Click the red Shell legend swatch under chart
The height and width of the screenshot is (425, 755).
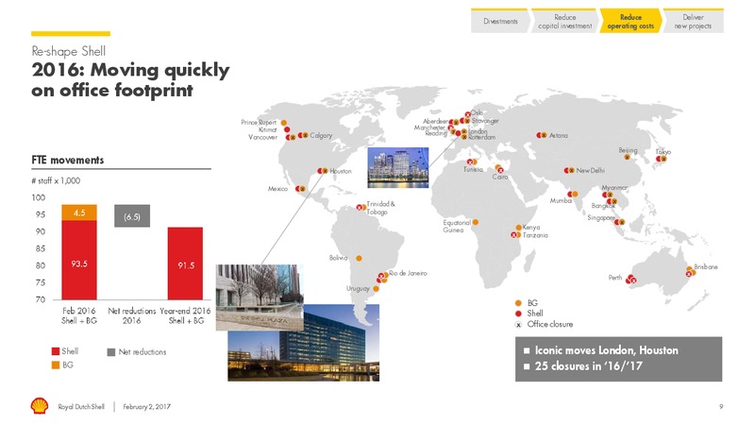pos(56,351)
